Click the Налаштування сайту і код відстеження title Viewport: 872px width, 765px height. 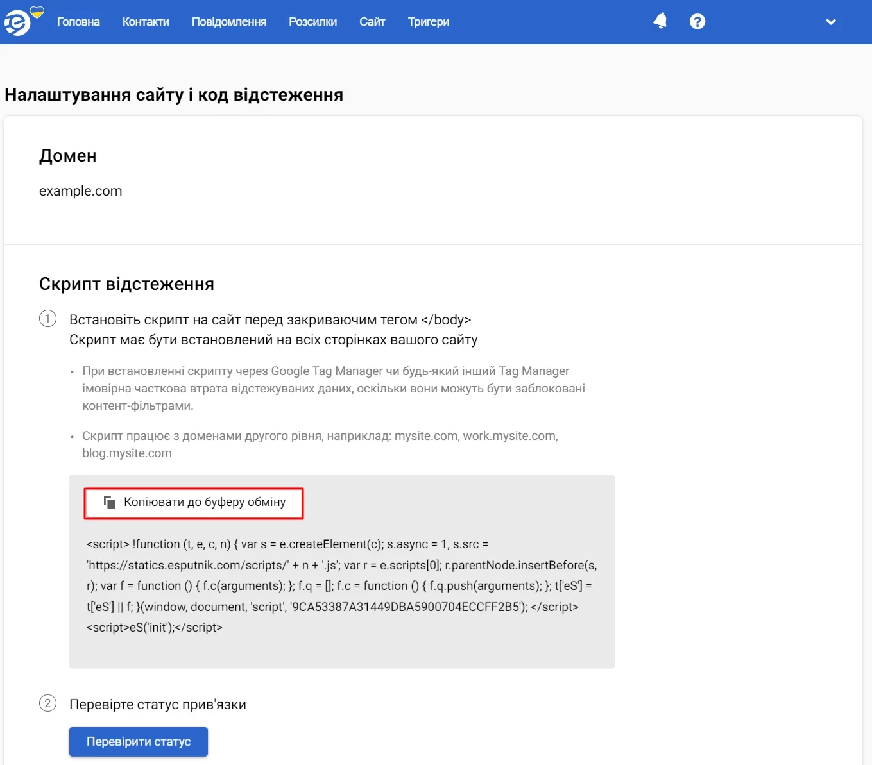click(174, 95)
